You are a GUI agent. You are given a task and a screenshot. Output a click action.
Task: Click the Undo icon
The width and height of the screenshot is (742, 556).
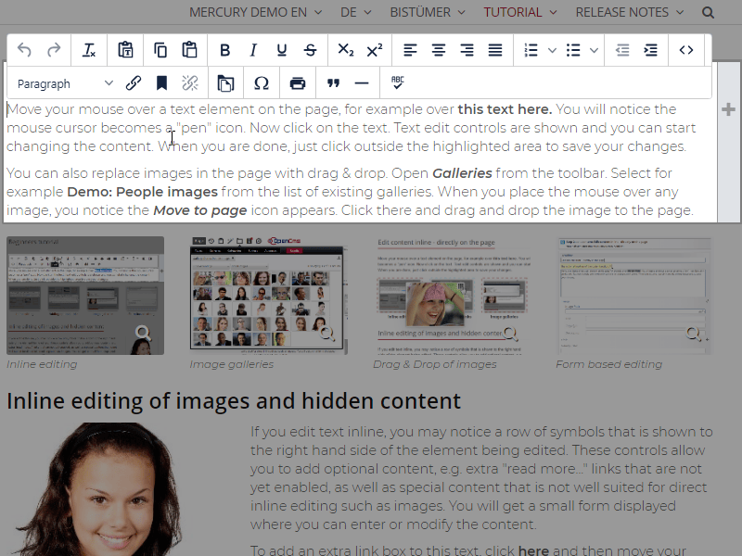pyautogui.click(x=24, y=50)
